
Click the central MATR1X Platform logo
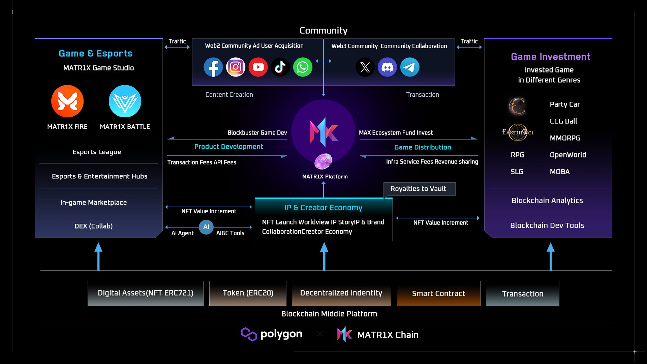323,132
